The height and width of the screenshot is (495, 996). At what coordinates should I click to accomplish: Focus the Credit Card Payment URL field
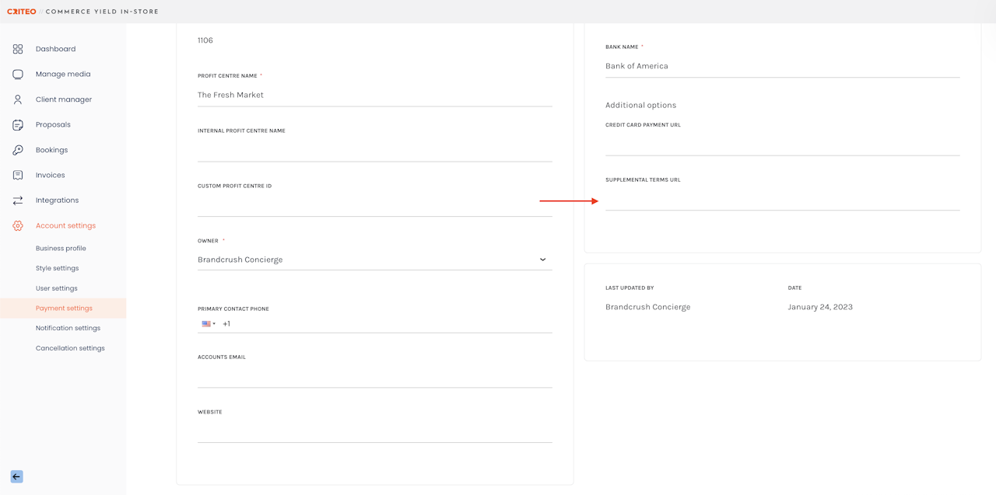click(782, 145)
